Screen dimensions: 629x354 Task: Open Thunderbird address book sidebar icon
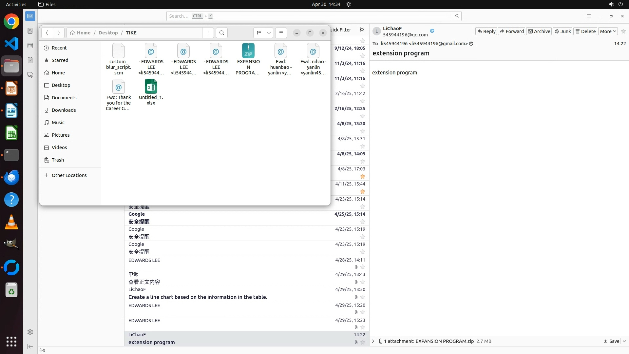[30, 31]
